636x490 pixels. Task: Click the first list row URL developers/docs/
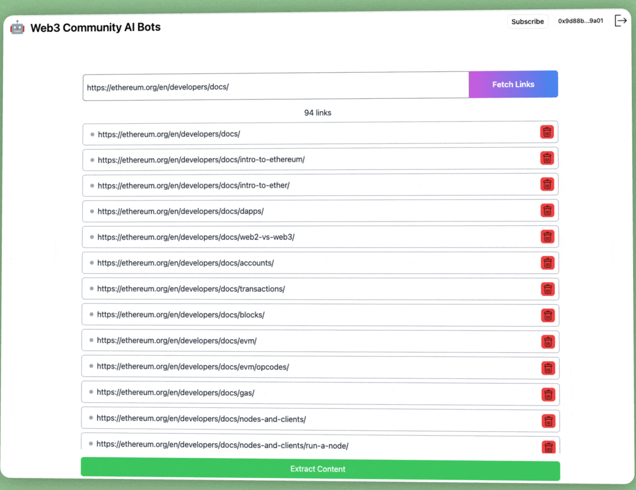click(x=169, y=134)
